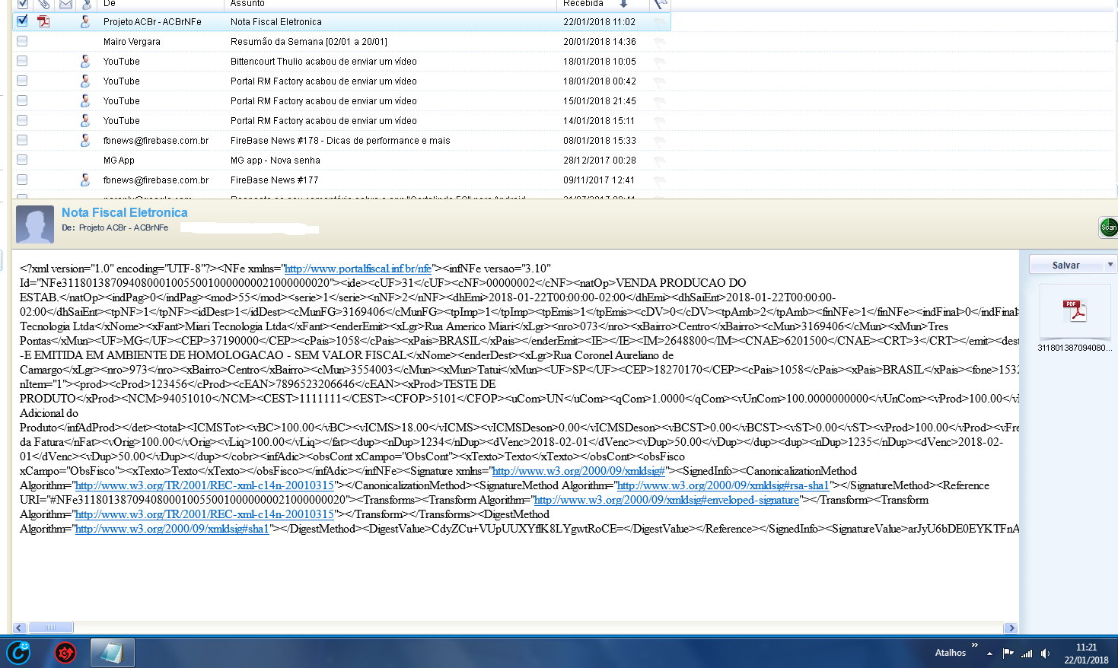Open the Salvar dropdown arrow

1110,264
